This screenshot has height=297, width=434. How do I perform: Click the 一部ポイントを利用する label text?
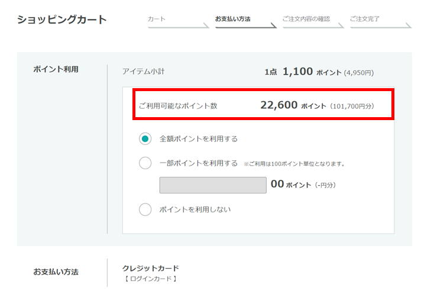[199, 163]
